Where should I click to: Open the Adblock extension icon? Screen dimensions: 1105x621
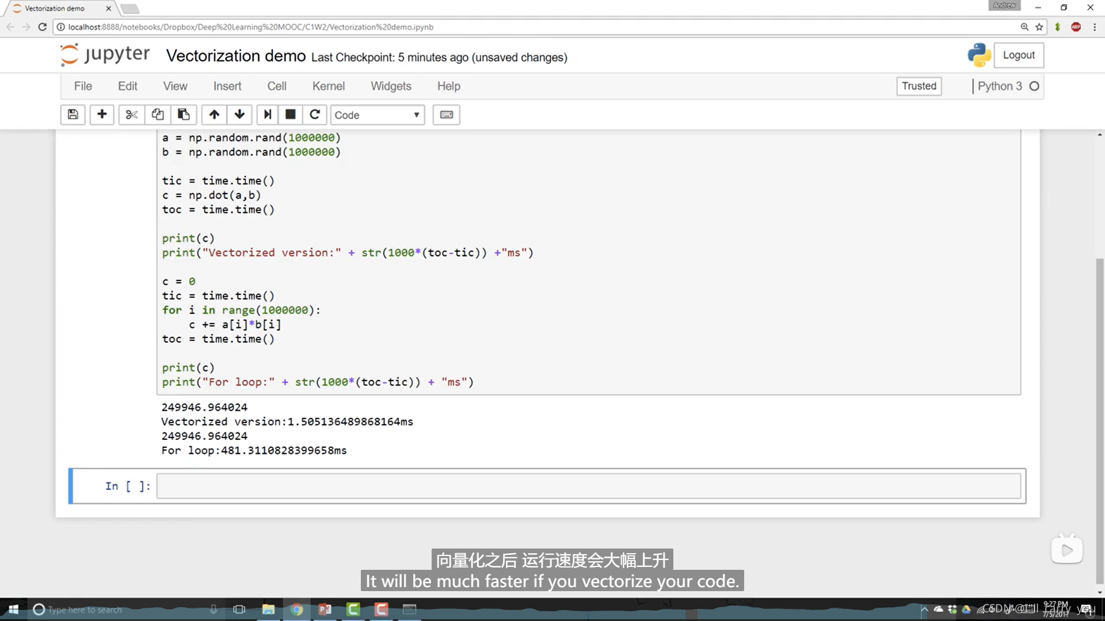(x=1076, y=26)
